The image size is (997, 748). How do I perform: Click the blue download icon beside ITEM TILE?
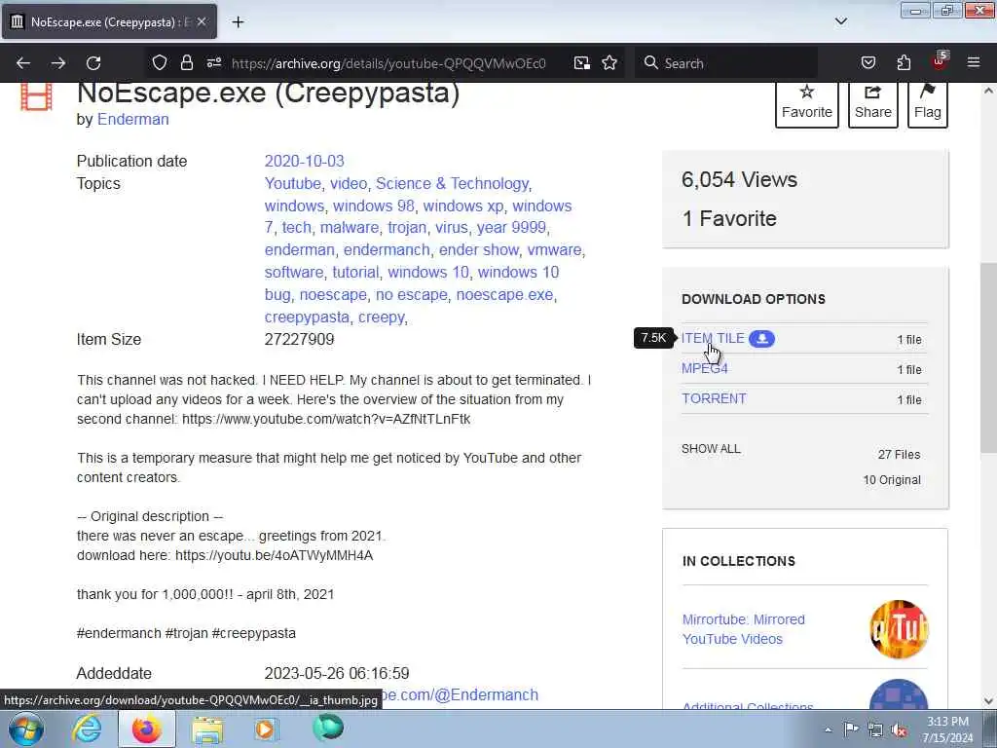tap(761, 339)
